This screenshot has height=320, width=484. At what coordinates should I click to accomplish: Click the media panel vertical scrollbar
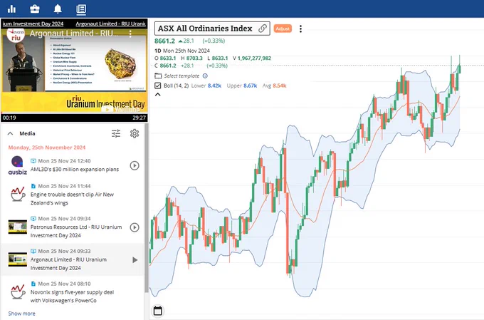(x=147, y=207)
